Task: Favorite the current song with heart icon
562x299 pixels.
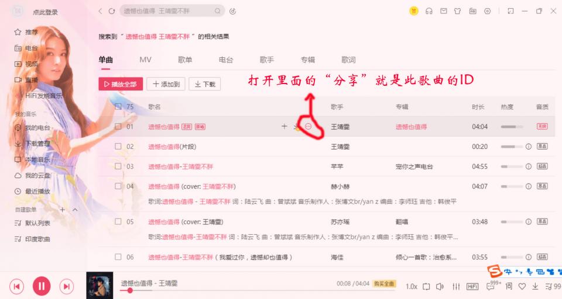Action: (x=522, y=286)
